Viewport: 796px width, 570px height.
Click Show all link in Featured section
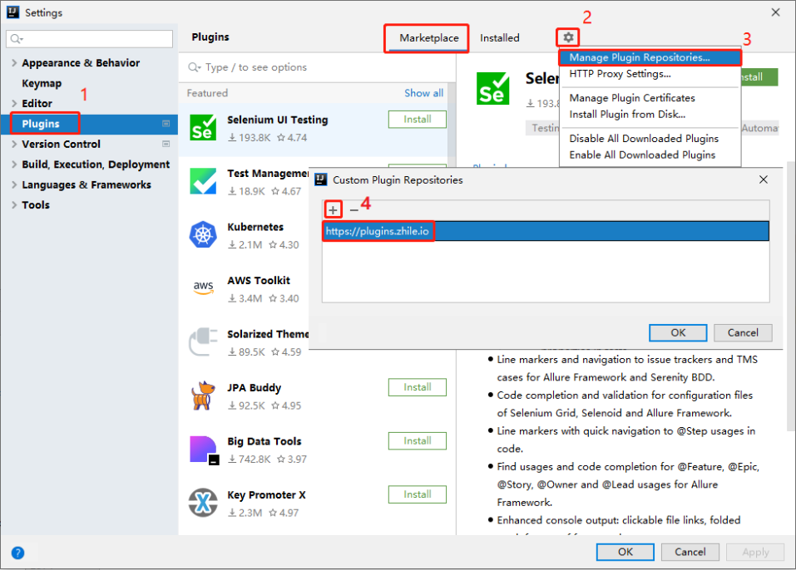tap(423, 93)
